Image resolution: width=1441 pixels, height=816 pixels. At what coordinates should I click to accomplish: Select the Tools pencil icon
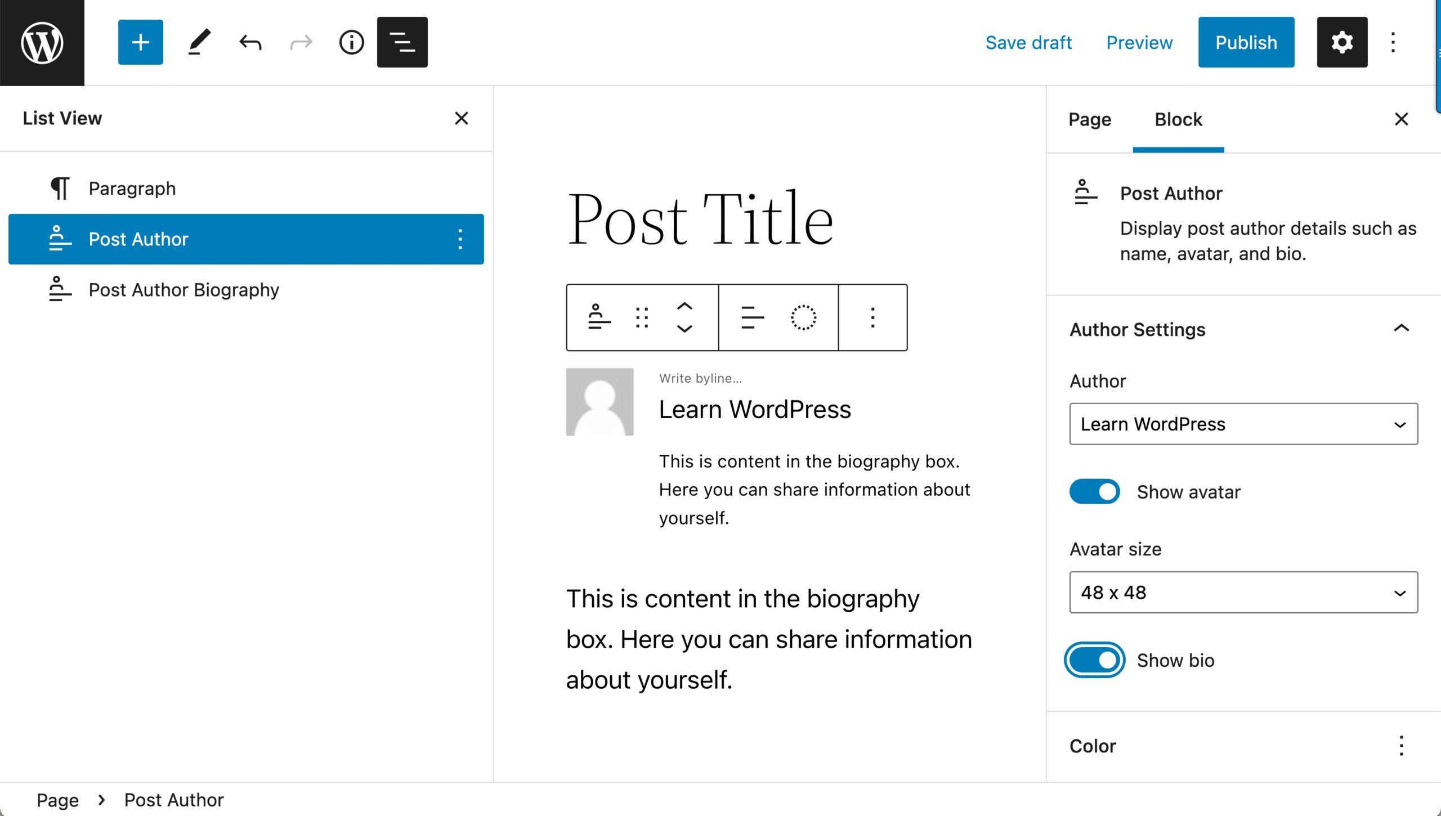(x=199, y=42)
